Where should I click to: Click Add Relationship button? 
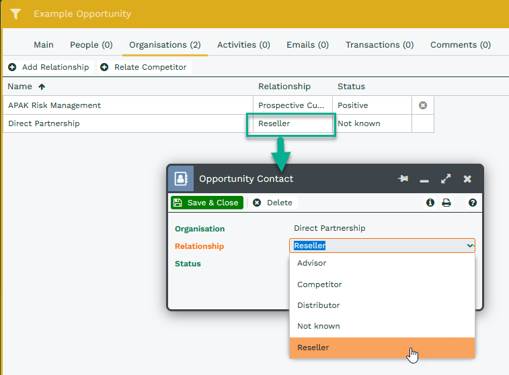[x=48, y=67]
